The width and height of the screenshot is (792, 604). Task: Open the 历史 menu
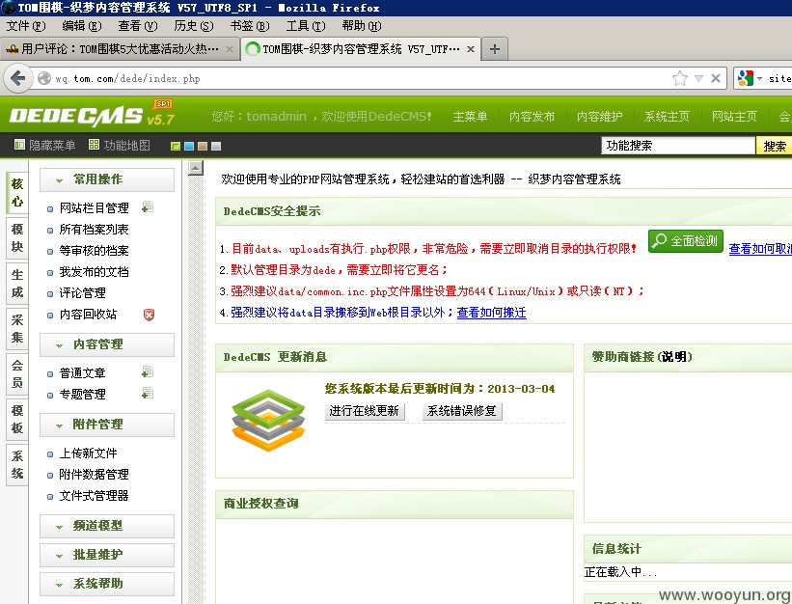[194, 26]
